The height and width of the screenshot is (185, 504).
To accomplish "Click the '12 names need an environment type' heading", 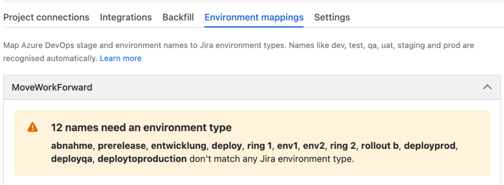I will pos(141,127).
